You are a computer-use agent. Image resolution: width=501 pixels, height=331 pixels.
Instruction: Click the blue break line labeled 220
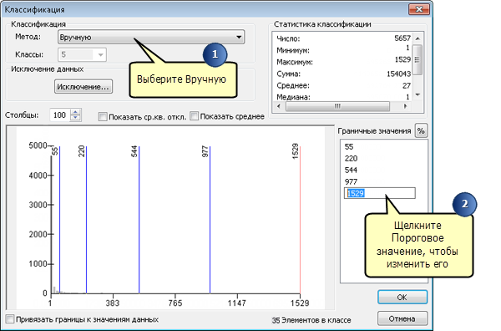[x=86, y=220]
